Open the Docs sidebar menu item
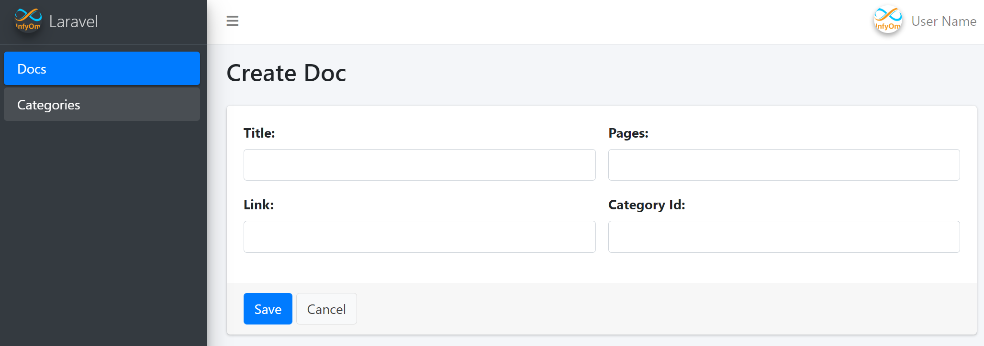Viewport: 984px width, 346px height. (x=101, y=69)
